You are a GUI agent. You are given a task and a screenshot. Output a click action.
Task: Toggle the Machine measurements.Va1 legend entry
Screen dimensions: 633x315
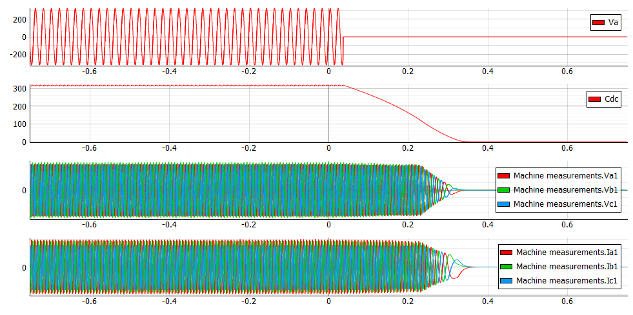(566, 175)
